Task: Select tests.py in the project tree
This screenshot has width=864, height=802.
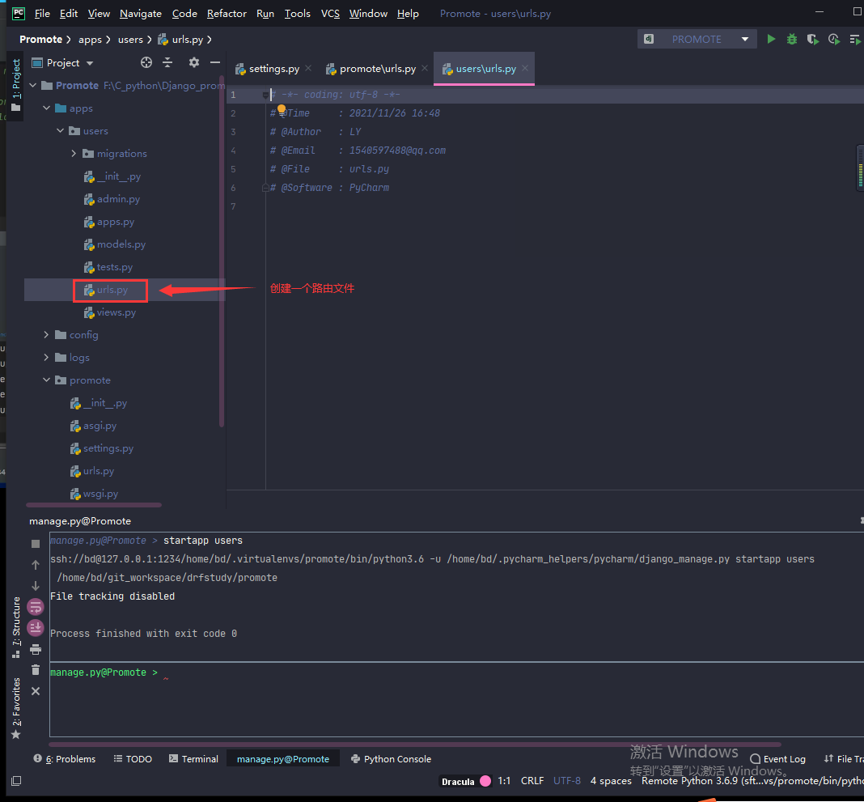Action: pyautogui.click(x=108, y=267)
